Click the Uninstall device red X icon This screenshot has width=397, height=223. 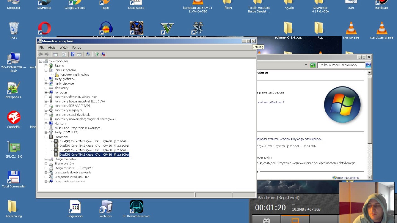click(x=103, y=54)
